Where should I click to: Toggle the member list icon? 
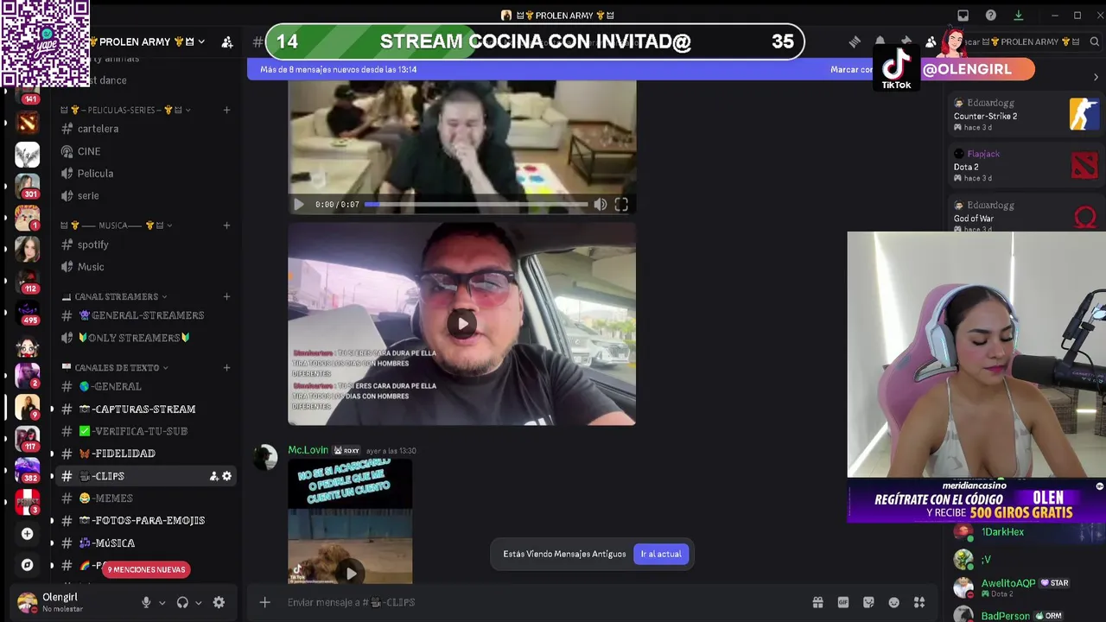coord(931,41)
